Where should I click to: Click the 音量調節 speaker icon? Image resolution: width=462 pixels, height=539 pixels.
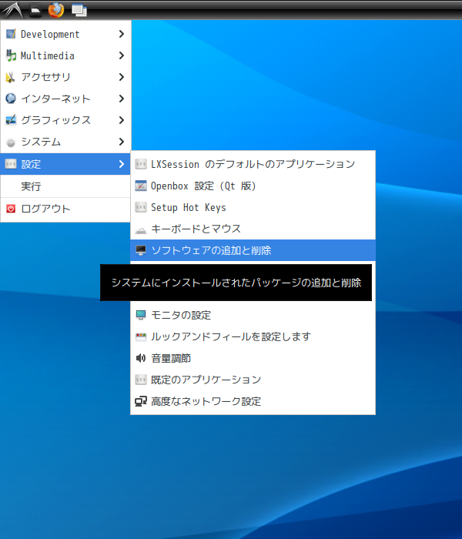[141, 358]
